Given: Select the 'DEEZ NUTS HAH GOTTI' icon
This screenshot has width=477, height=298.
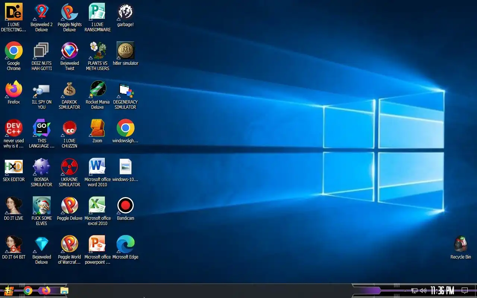Looking at the screenshot, I should 42,56.
